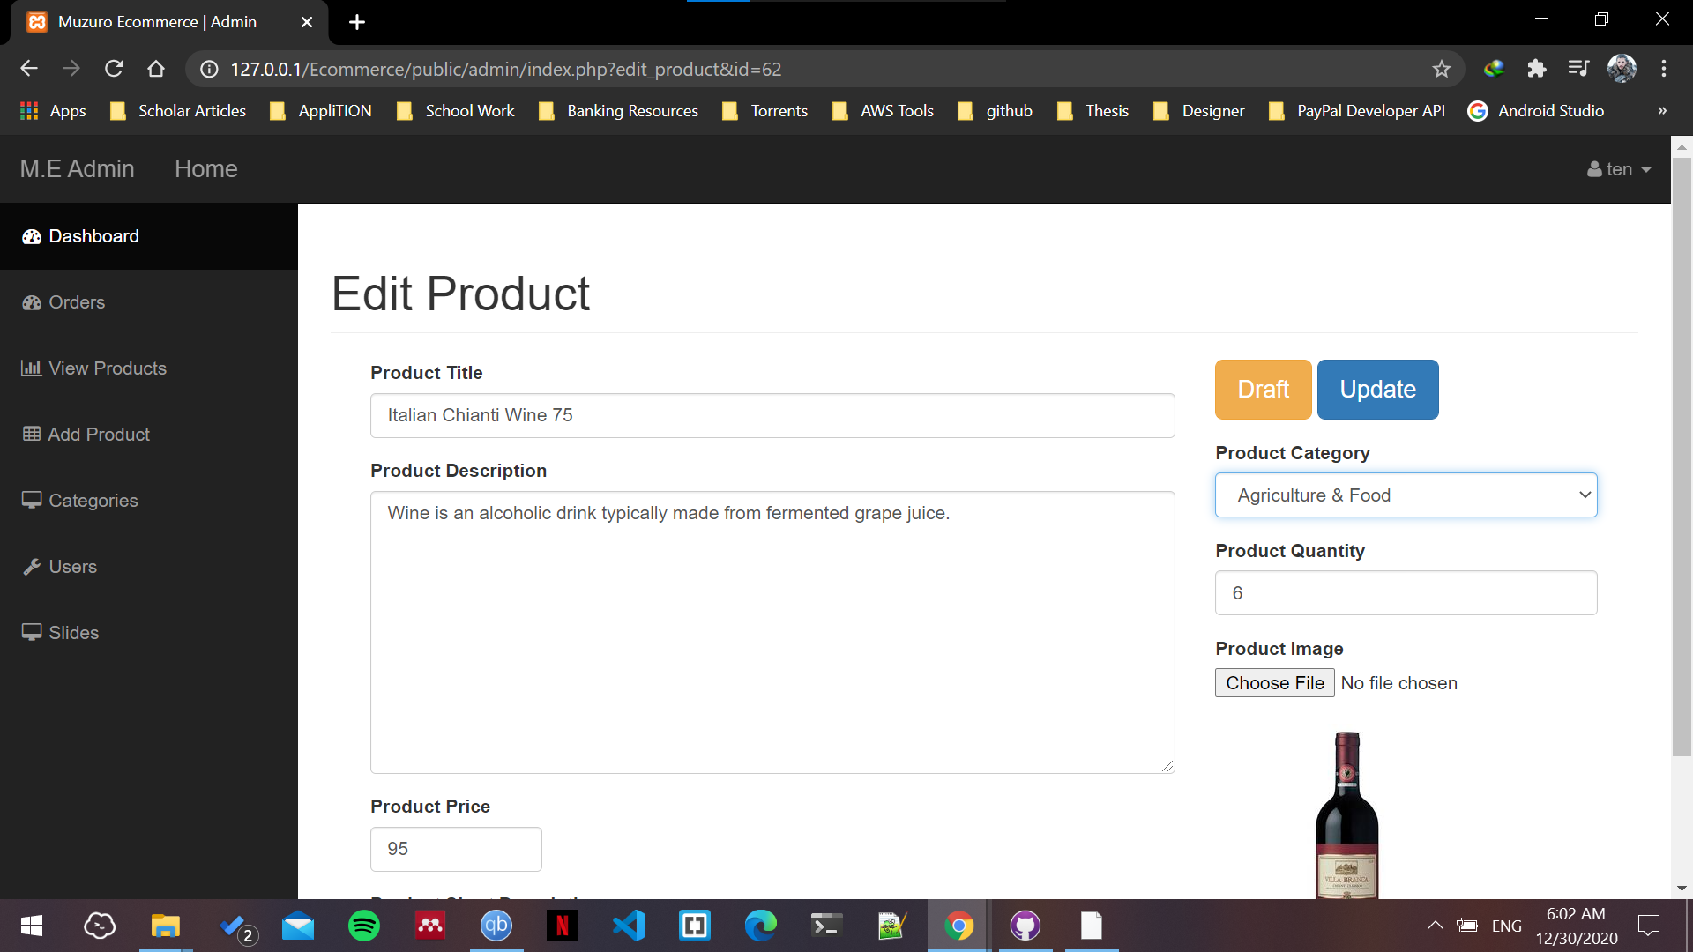Click the browser home icon
This screenshot has height=952, width=1693.
156,69
